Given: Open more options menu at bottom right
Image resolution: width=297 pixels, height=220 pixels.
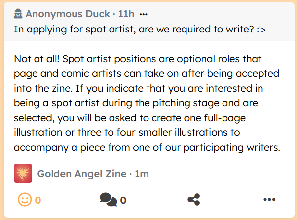Looking at the screenshot, I should click(269, 200).
